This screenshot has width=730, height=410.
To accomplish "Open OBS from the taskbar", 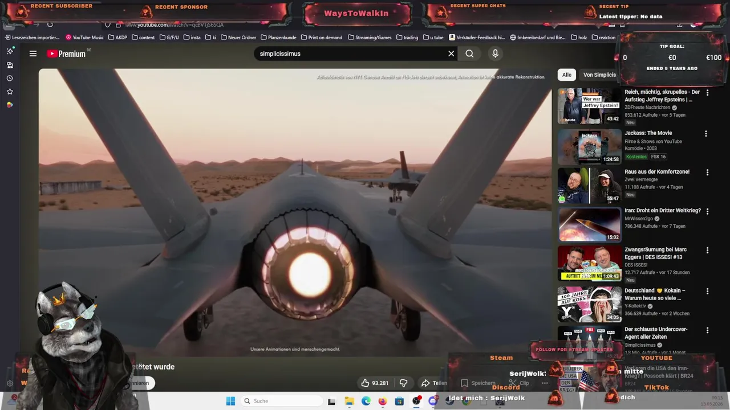I will [x=416, y=401].
